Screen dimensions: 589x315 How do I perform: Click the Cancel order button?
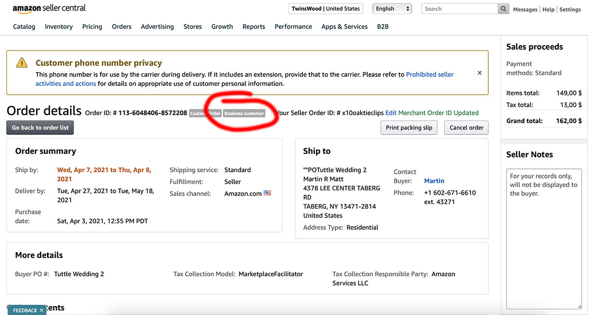click(467, 128)
